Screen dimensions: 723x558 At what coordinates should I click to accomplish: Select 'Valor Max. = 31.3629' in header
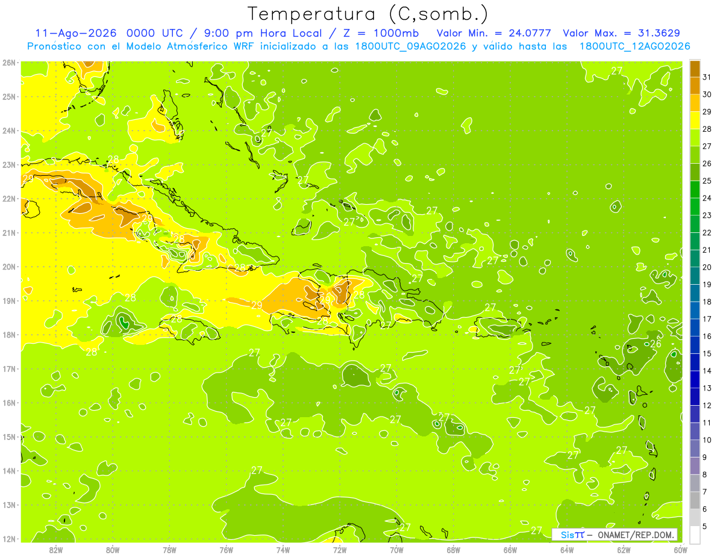tap(621, 33)
